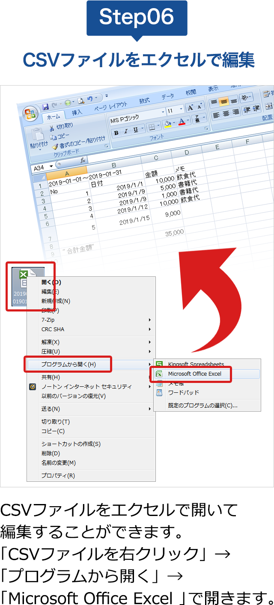
Task: Click the borders icon in font group
Action: click(x=151, y=127)
